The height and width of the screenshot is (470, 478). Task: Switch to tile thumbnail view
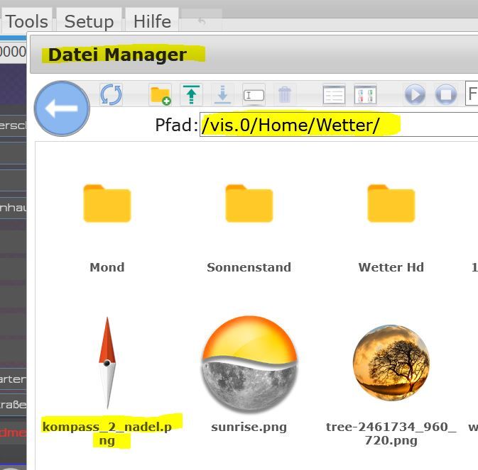364,94
